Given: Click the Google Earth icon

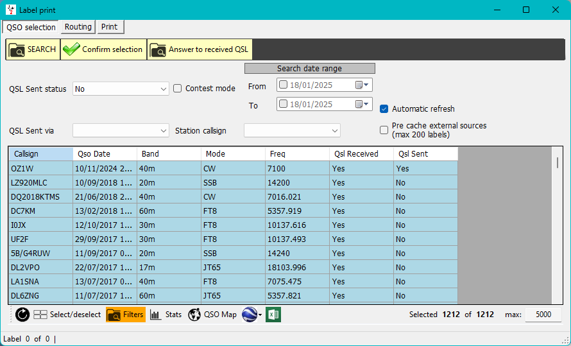Looking at the screenshot, I should [x=250, y=315].
